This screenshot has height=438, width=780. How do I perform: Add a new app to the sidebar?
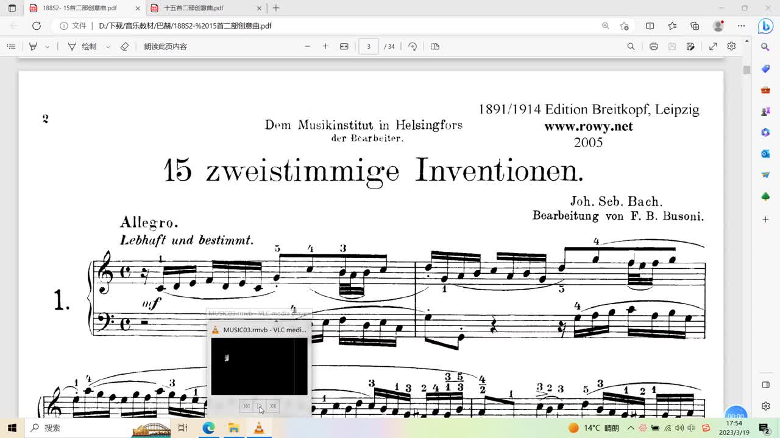[765, 219]
